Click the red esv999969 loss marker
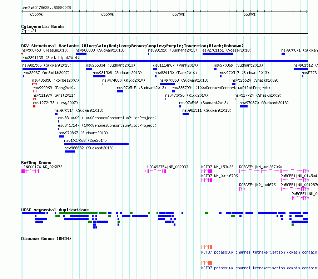Screen dimensions: 318x279 click(35, 91)
